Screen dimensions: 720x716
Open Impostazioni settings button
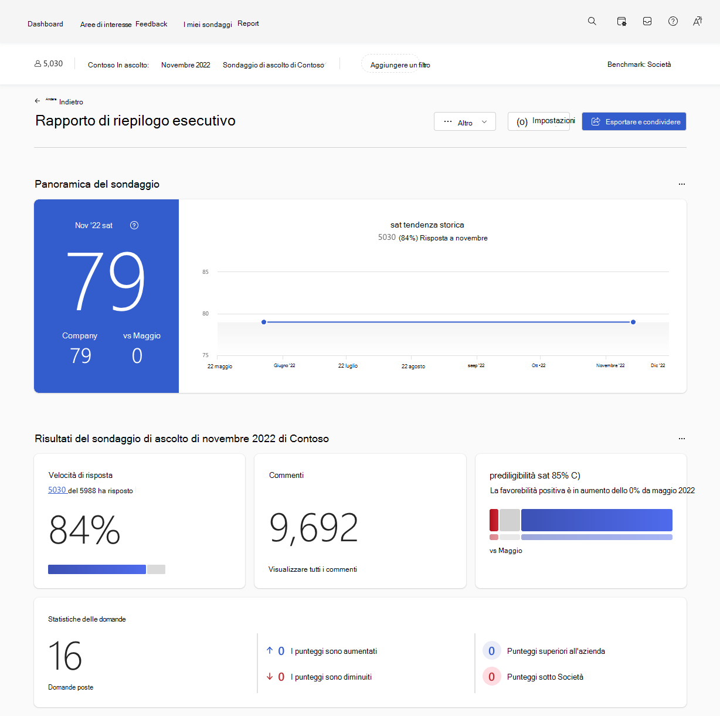[539, 121]
